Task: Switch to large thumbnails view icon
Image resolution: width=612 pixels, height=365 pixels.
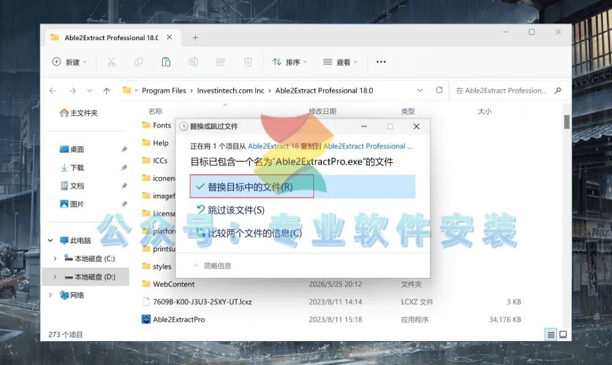Action: pyautogui.click(x=563, y=334)
